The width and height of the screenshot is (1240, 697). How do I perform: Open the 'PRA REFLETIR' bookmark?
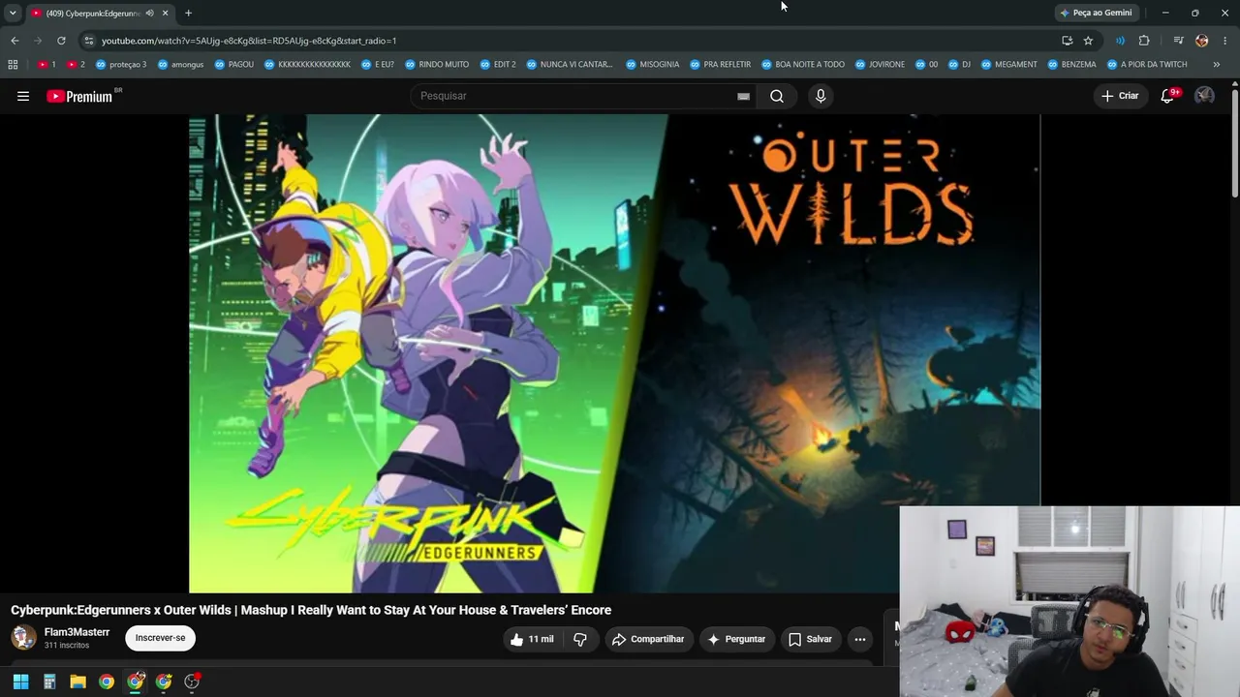tap(721, 65)
